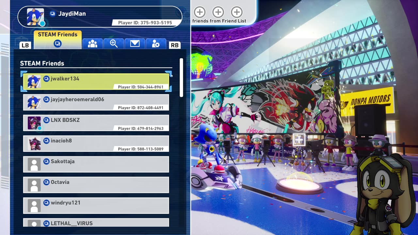
Task: Click the platform icon beside LETHAL__VIRUS
Action: [x=46, y=223]
